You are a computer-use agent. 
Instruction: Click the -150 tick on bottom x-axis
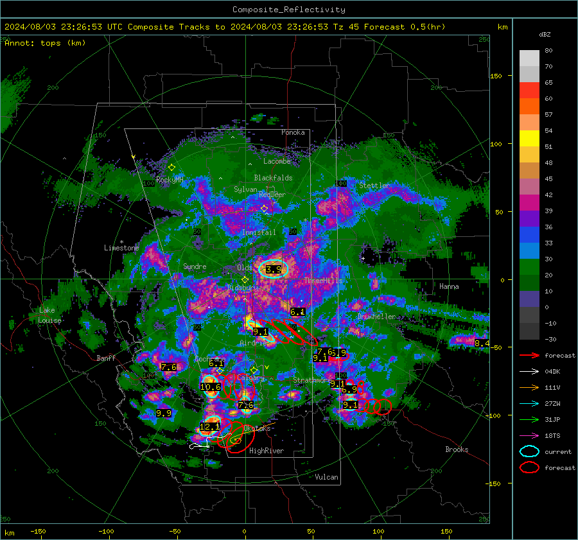[38, 531]
